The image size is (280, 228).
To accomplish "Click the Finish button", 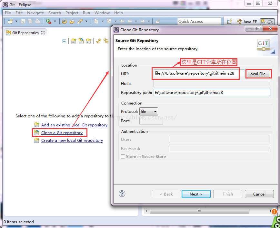I will click(x=228, y=194).
